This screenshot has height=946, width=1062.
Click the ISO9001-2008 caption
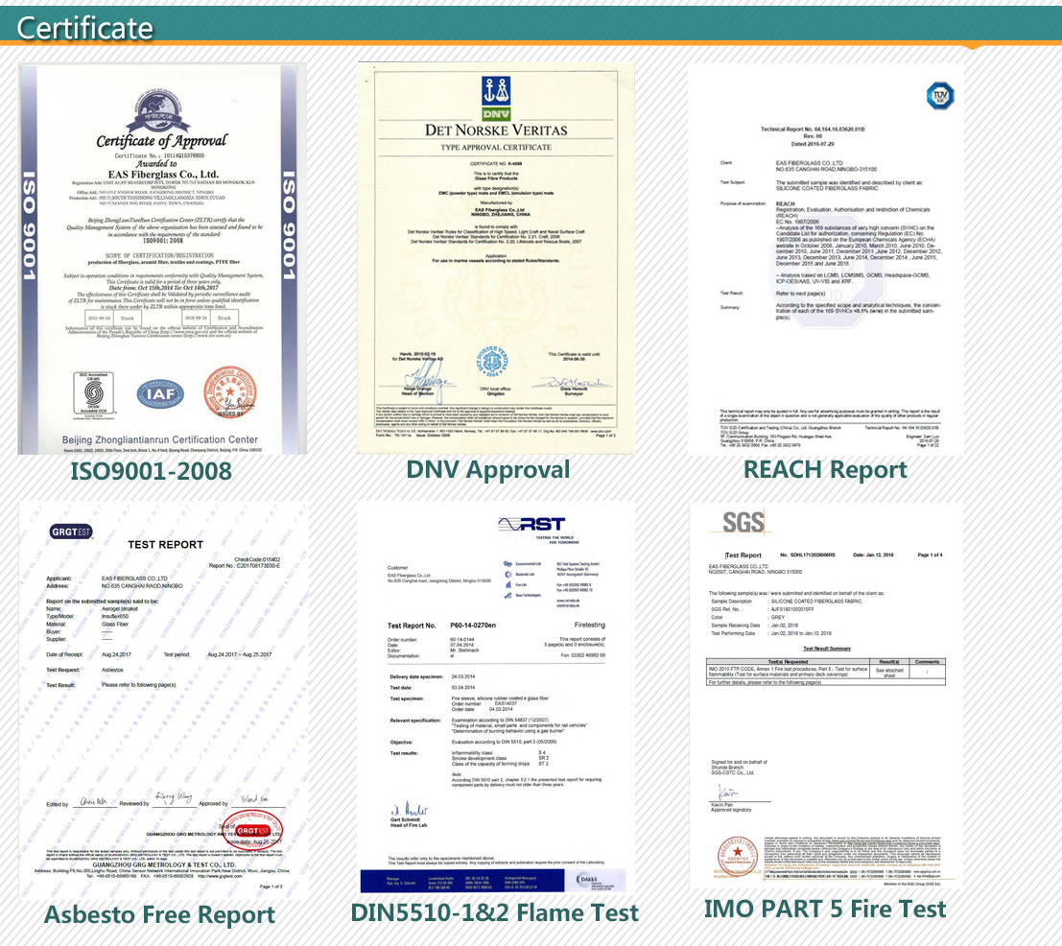[x=151, y=471]
